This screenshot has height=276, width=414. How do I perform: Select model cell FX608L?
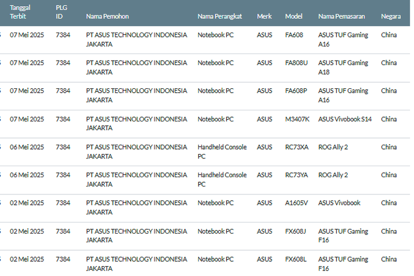[x=296, y=259]
